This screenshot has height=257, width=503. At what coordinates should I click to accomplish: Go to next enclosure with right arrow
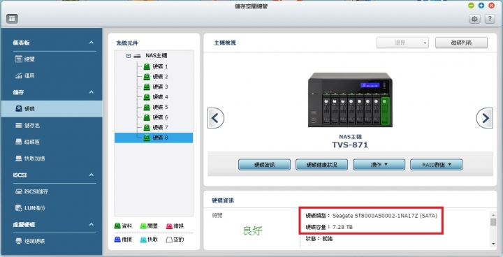coord(485,118)
